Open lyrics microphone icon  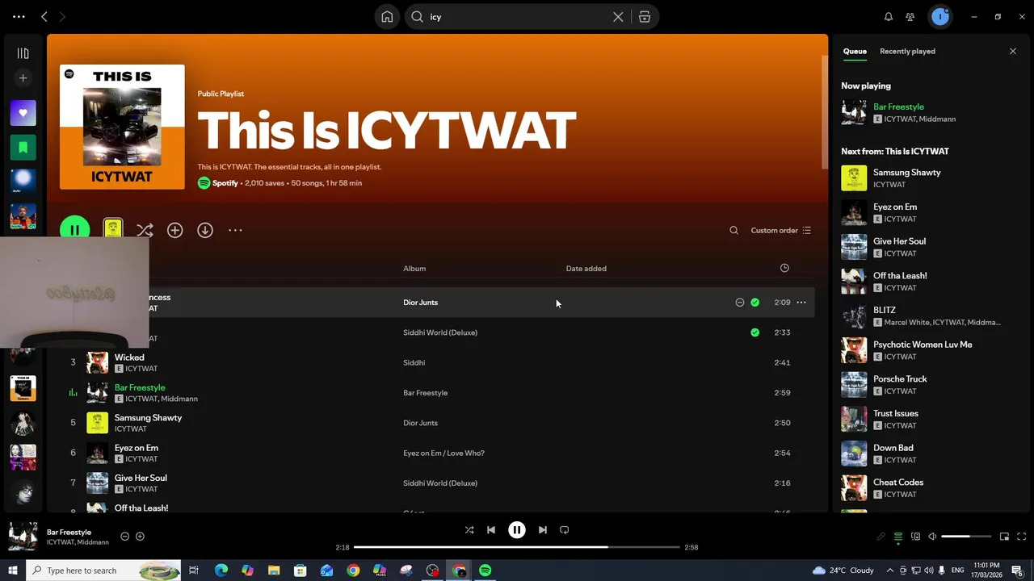[881, 537]
